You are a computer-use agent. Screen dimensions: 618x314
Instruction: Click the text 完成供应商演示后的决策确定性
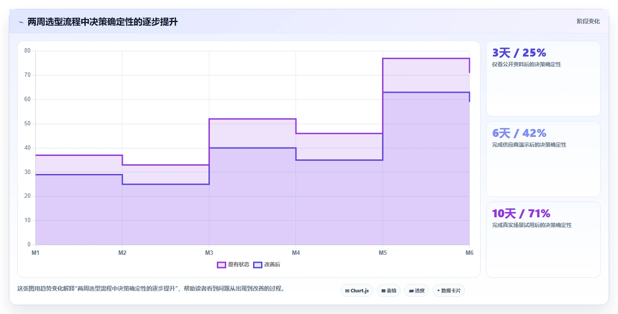pyautogui.click(x=529, y=145)
